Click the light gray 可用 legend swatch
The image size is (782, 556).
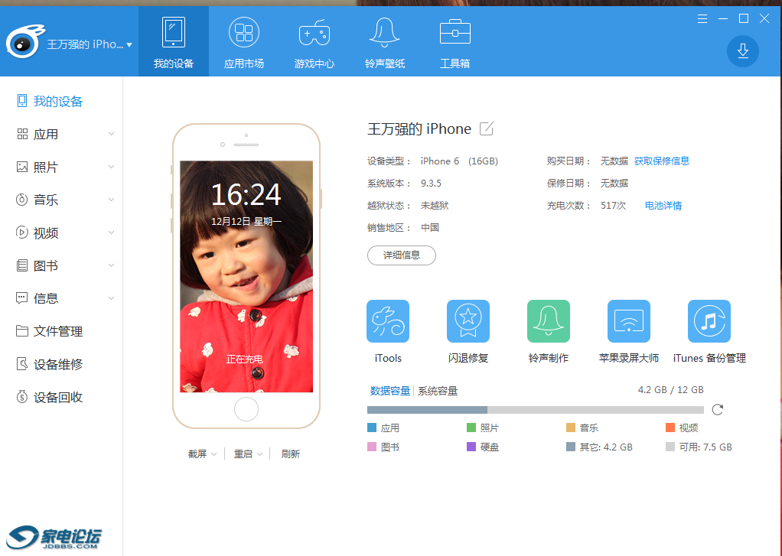(x=670, y=447)
